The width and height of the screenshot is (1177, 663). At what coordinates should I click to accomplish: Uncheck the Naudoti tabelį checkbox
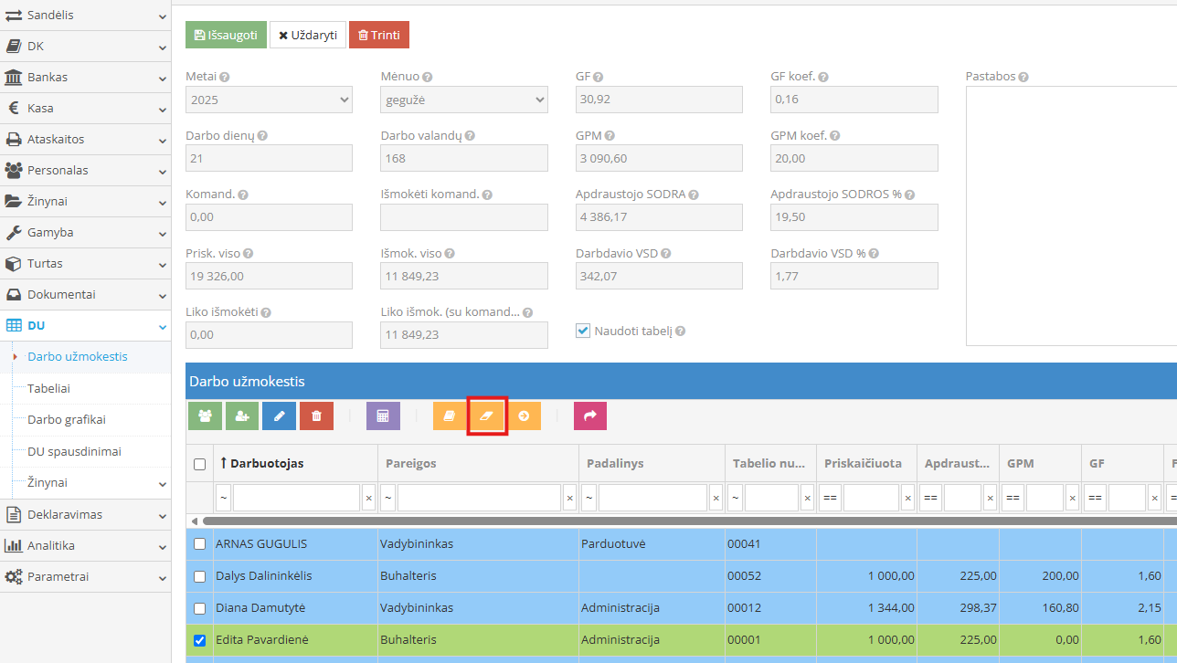(x=583, y=331)
